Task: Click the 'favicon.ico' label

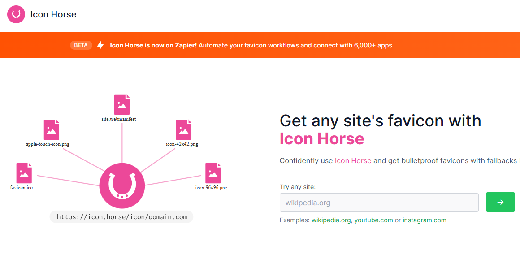Action: [x=22, y=188]
